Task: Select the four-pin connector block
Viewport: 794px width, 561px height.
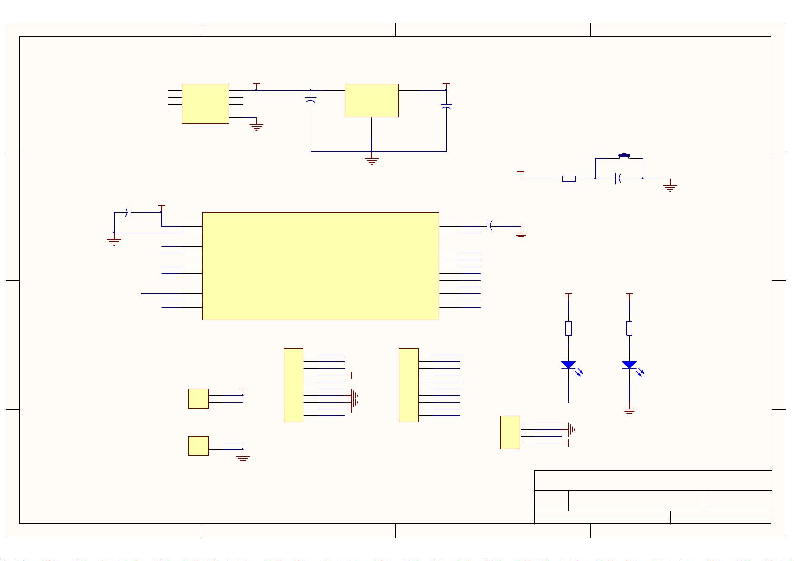Action: (x=510, y=432)
